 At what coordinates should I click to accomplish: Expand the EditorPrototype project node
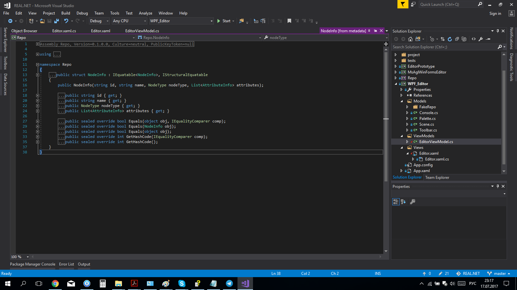[x=396, y=66]
